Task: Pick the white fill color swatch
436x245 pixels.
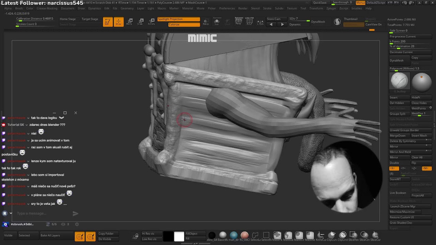Action: (179, 236)
